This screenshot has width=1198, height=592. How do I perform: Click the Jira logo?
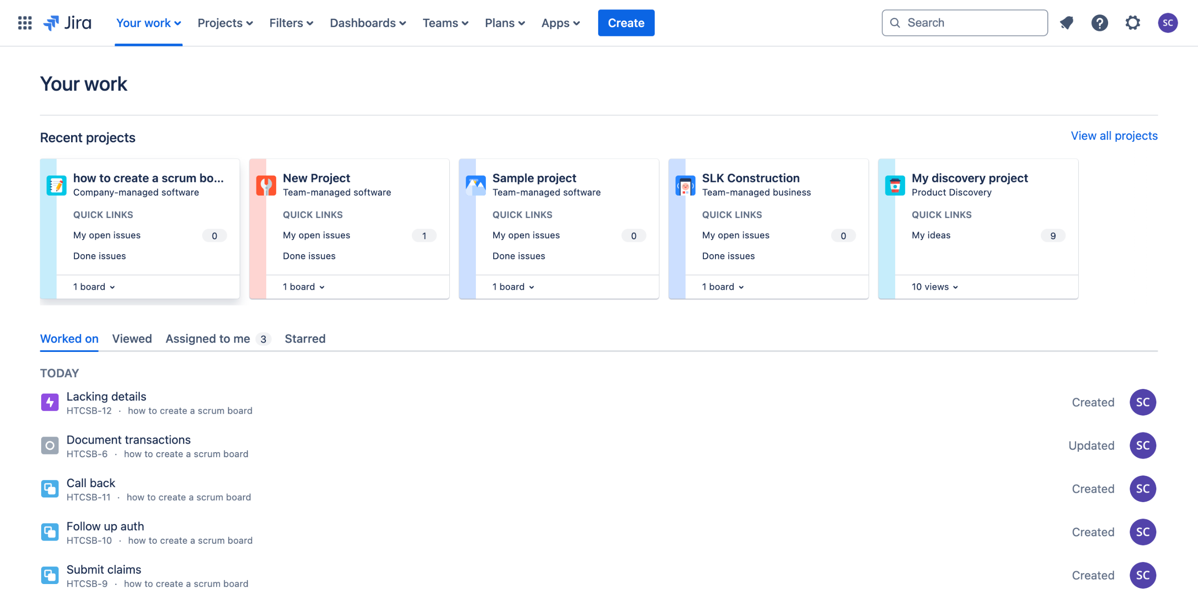click(67, 22)
